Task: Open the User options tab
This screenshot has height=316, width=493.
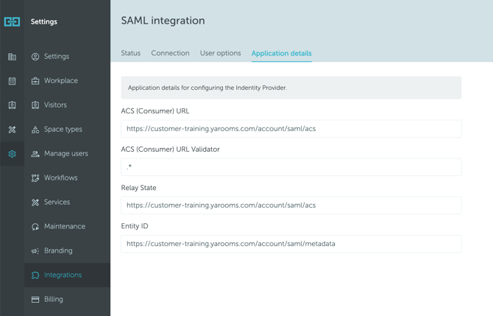Action: point(220,54)
